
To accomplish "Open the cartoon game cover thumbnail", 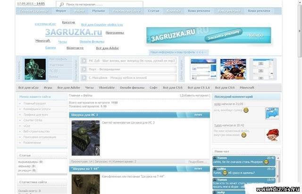I will coord(233,69).
